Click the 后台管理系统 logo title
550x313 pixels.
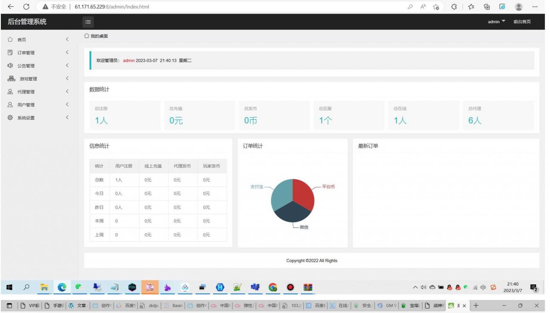(27, 21)
